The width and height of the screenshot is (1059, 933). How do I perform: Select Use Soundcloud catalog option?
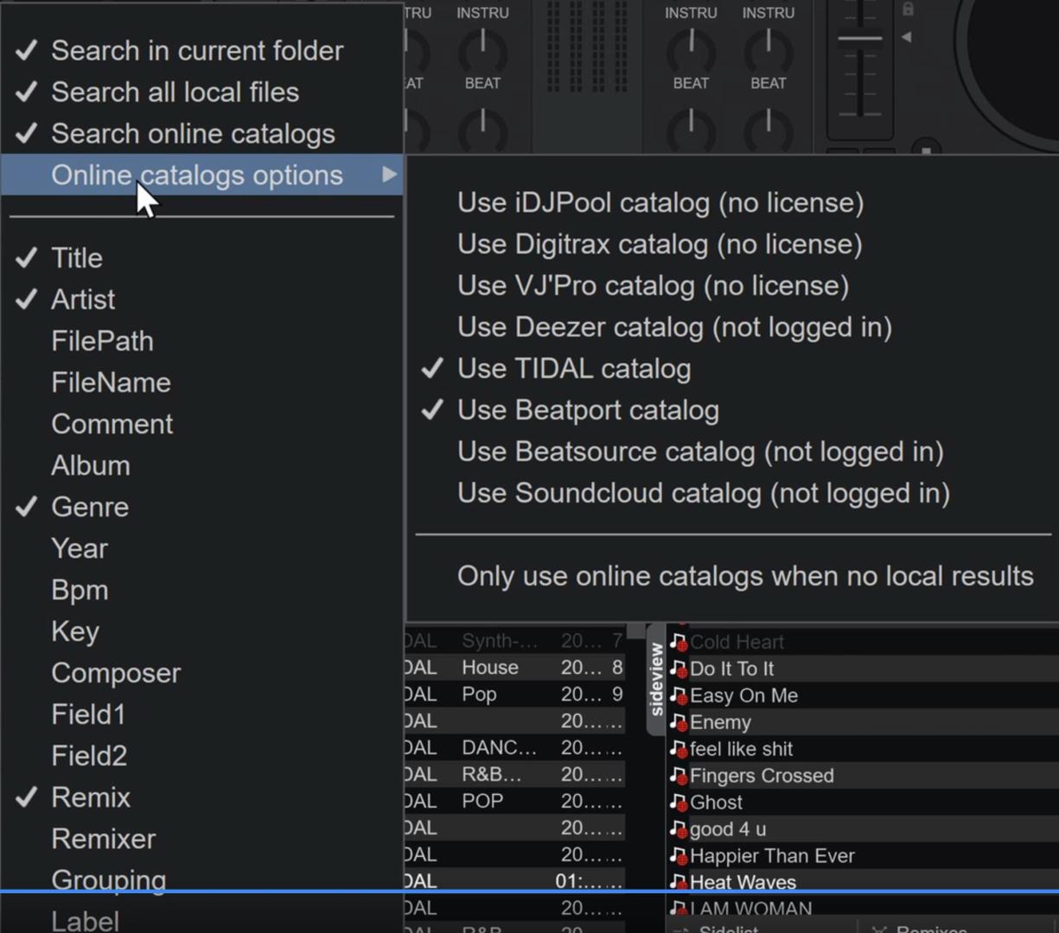tap(733, 493)
